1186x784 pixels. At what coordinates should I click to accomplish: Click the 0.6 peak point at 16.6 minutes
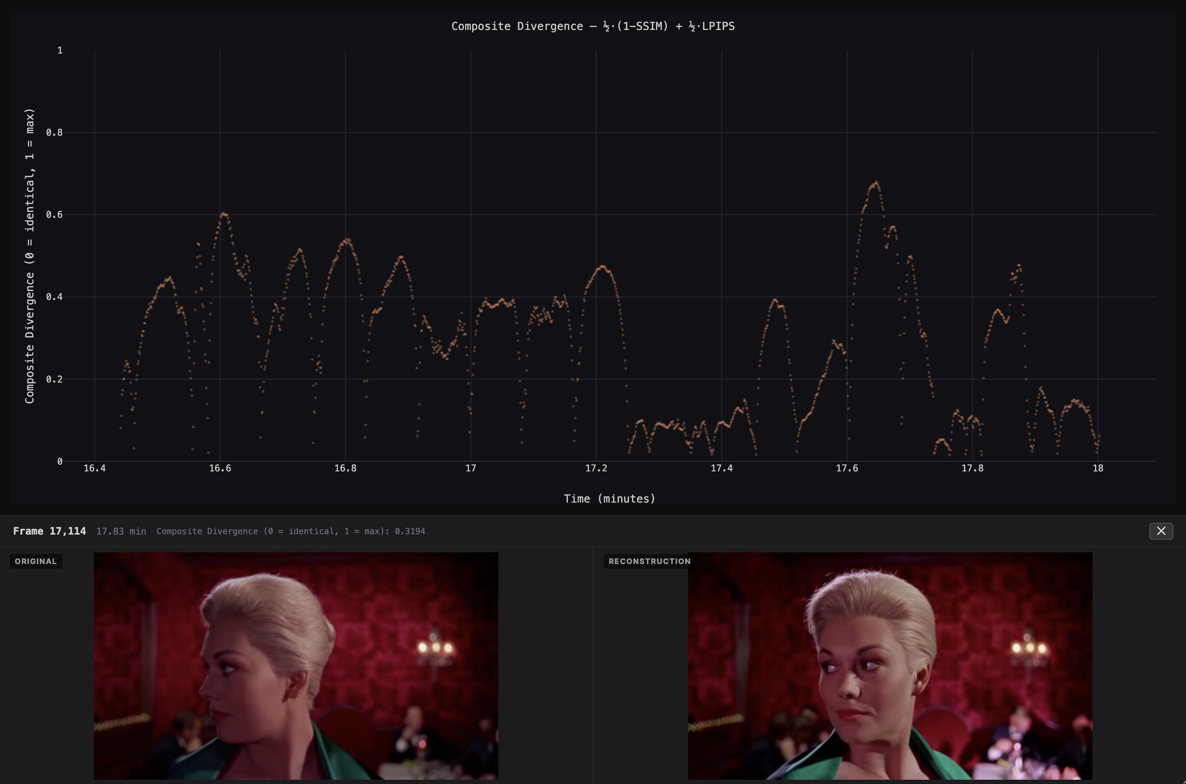pyautogui.click(x=223, y=214)
